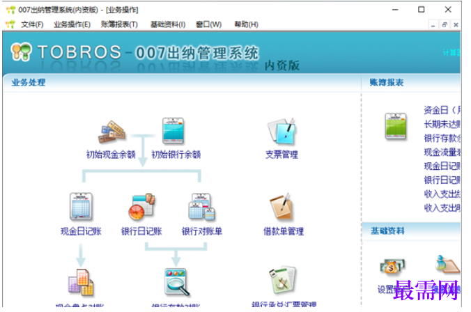Open the 业务操作(E) menu

coord(72,24)
